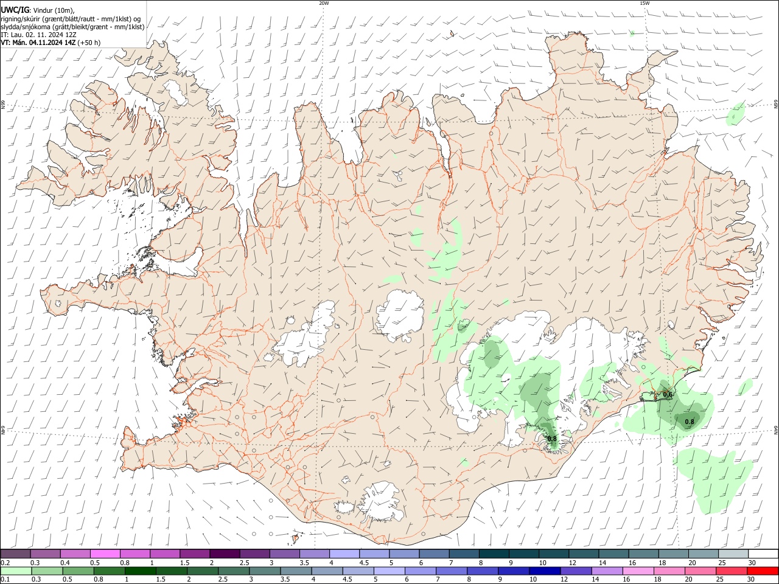Pick the darkest green 1 swatch in rain legend row
Image resolution: width=779 pixels, height=584 pixels.
140,571
